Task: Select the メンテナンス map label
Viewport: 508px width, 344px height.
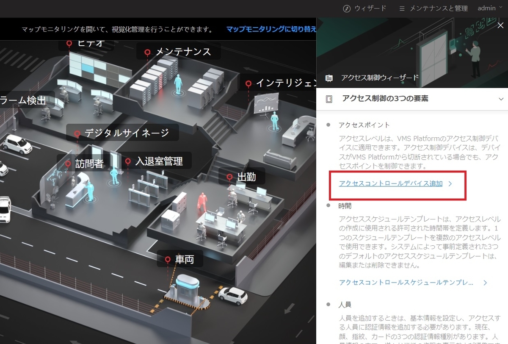Action: tap(183, 52)
